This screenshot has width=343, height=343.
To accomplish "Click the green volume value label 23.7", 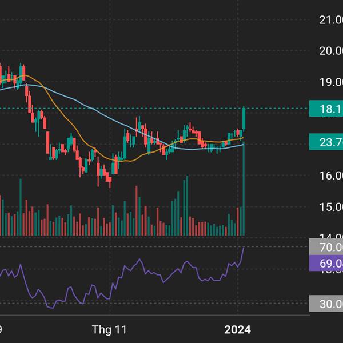I will coord(326,142).
